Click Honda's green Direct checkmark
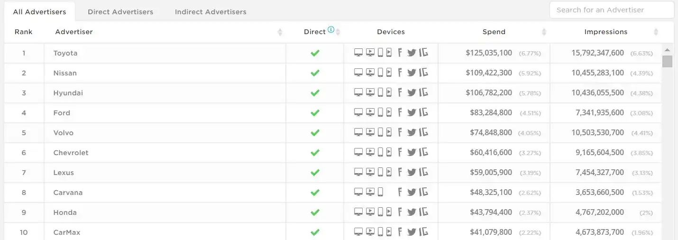This screenshot has height=240, width=678. [x=315, y=212]
